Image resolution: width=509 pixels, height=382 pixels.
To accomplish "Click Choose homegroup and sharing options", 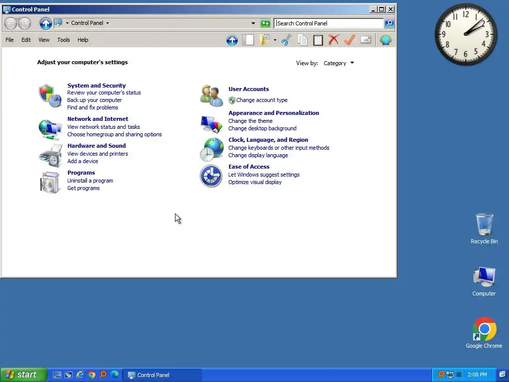I will [114, 134].
